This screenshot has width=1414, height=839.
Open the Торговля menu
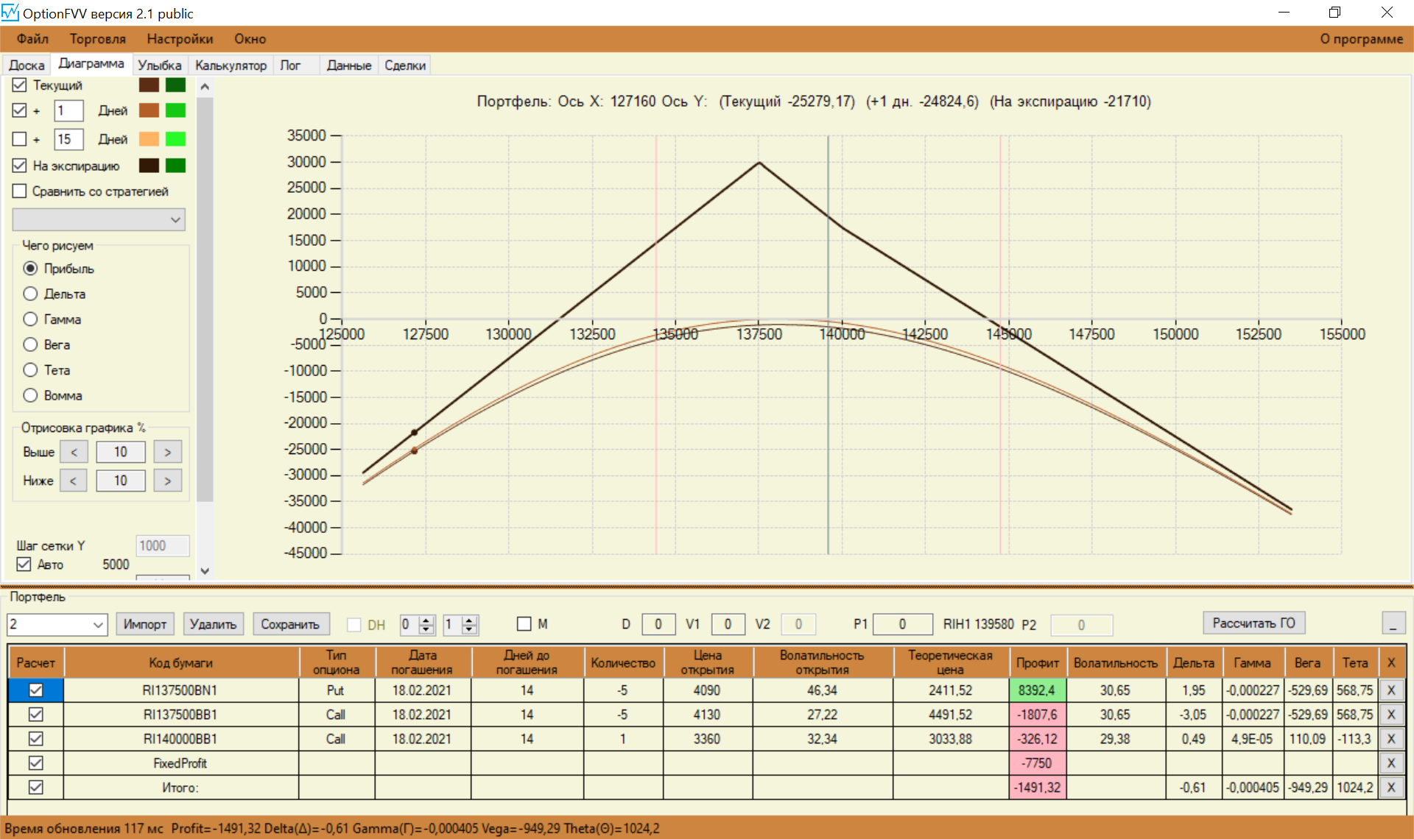[x=97, y=39]
